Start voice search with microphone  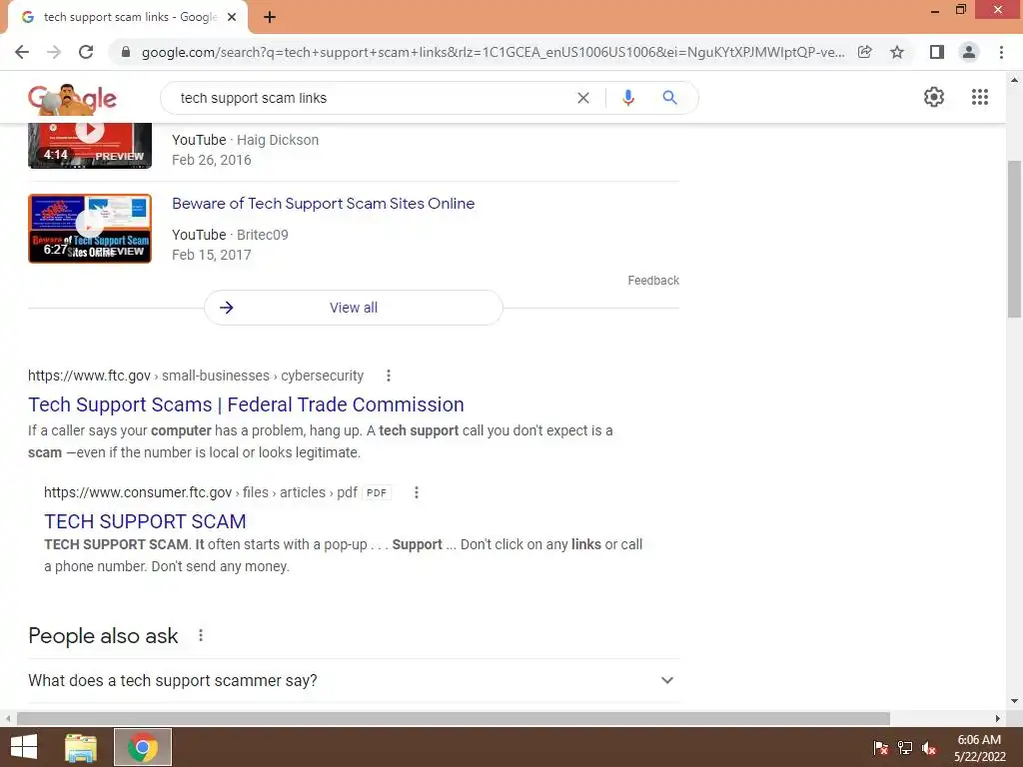(627, 98)
